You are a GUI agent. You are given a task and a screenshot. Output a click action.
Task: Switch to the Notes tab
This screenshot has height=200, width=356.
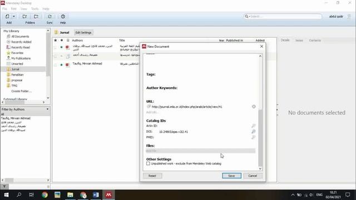(x=299, y=41)
